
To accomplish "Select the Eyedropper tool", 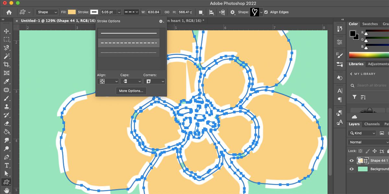I will tap(6, 81).
